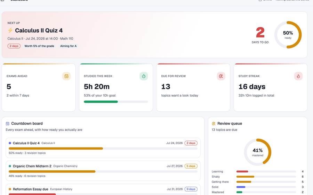Screen dimensions: 313x195
Task: Click the Shaky count value 6
Action: [x=303, y=177]
